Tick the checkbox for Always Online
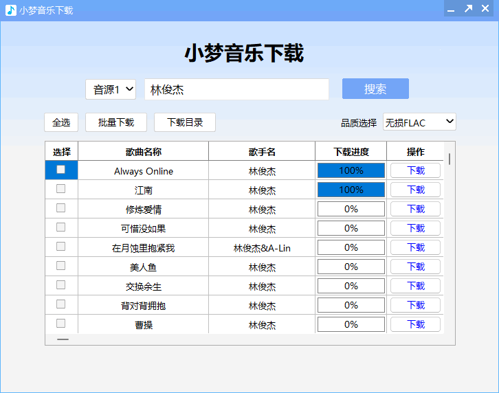Screen dimensions: 499x393 point(61,170)
